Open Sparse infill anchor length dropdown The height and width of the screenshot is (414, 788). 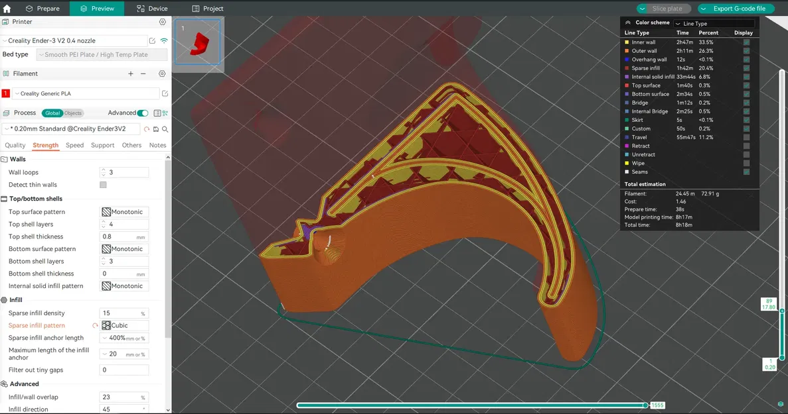(124, 338)
